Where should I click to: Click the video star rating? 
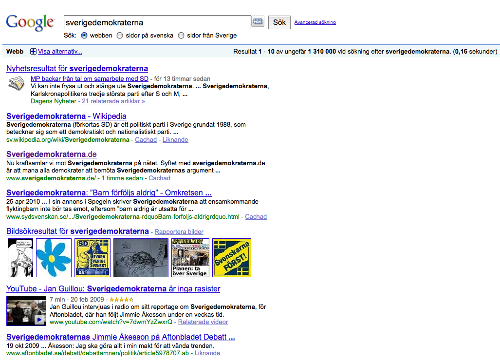click(122, 300)
